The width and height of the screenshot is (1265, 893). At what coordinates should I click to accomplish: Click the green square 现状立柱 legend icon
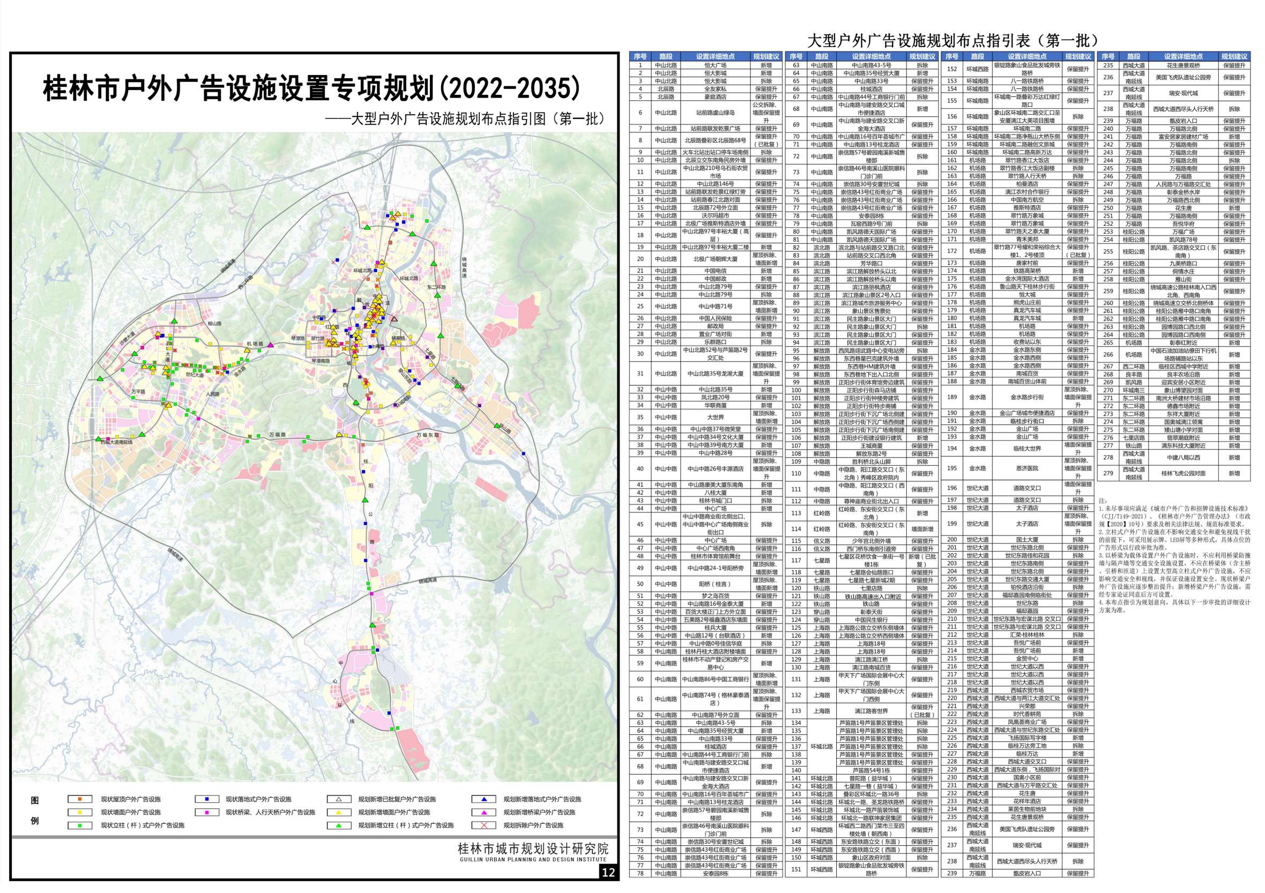79,825
